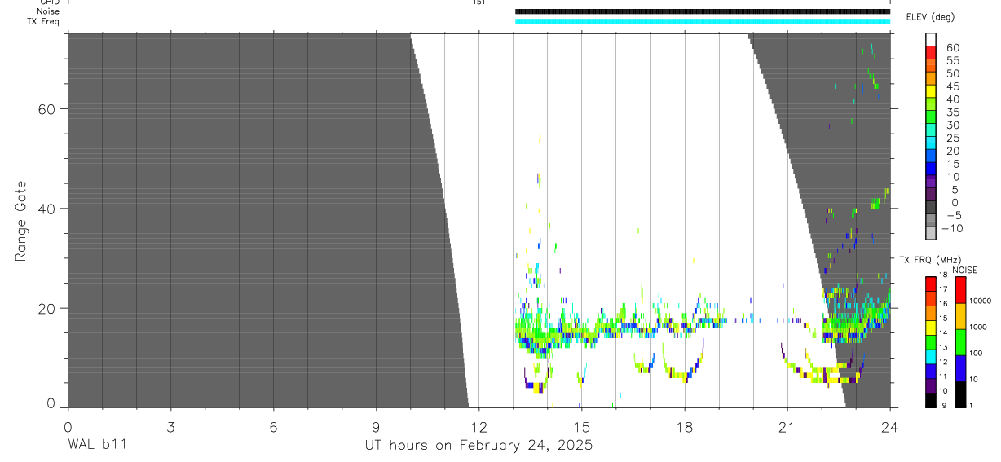The width and height of the screenshot is (1001, 462).
Task: Click the 'WAL b11' radar label
Action: (x=96, y=445)
